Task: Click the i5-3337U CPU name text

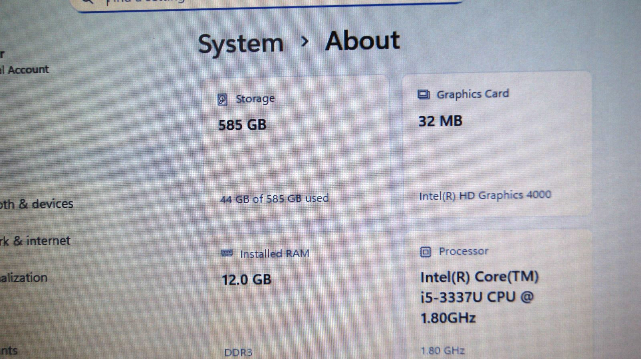Action: pos(480,297)
